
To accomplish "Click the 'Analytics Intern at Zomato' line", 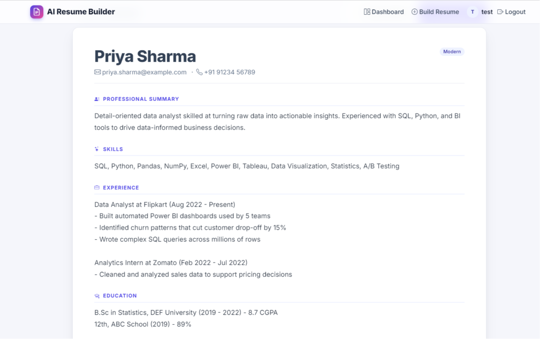I will [171, 262].
